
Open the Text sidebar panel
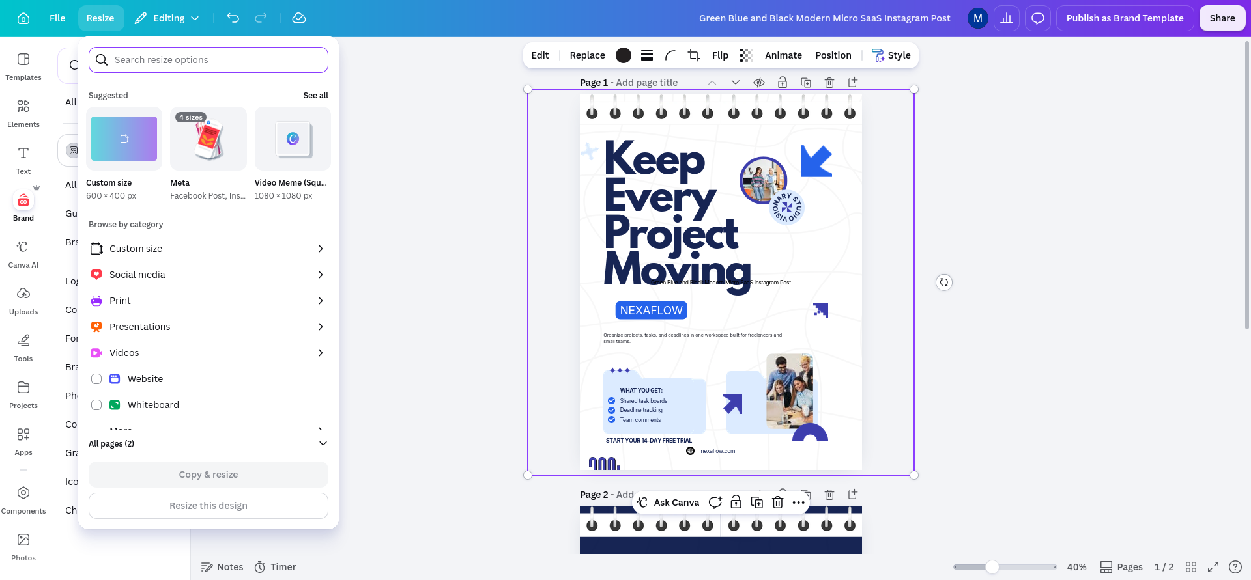pos(23,161)
